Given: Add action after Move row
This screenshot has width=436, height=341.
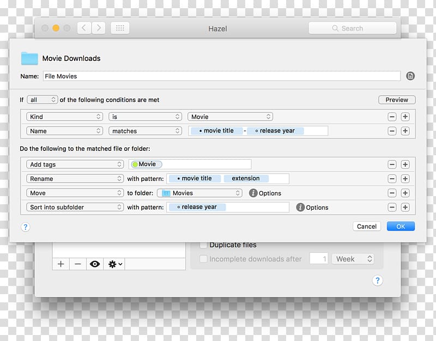Looking at the screenshot, I should click(x=405, y=193).
